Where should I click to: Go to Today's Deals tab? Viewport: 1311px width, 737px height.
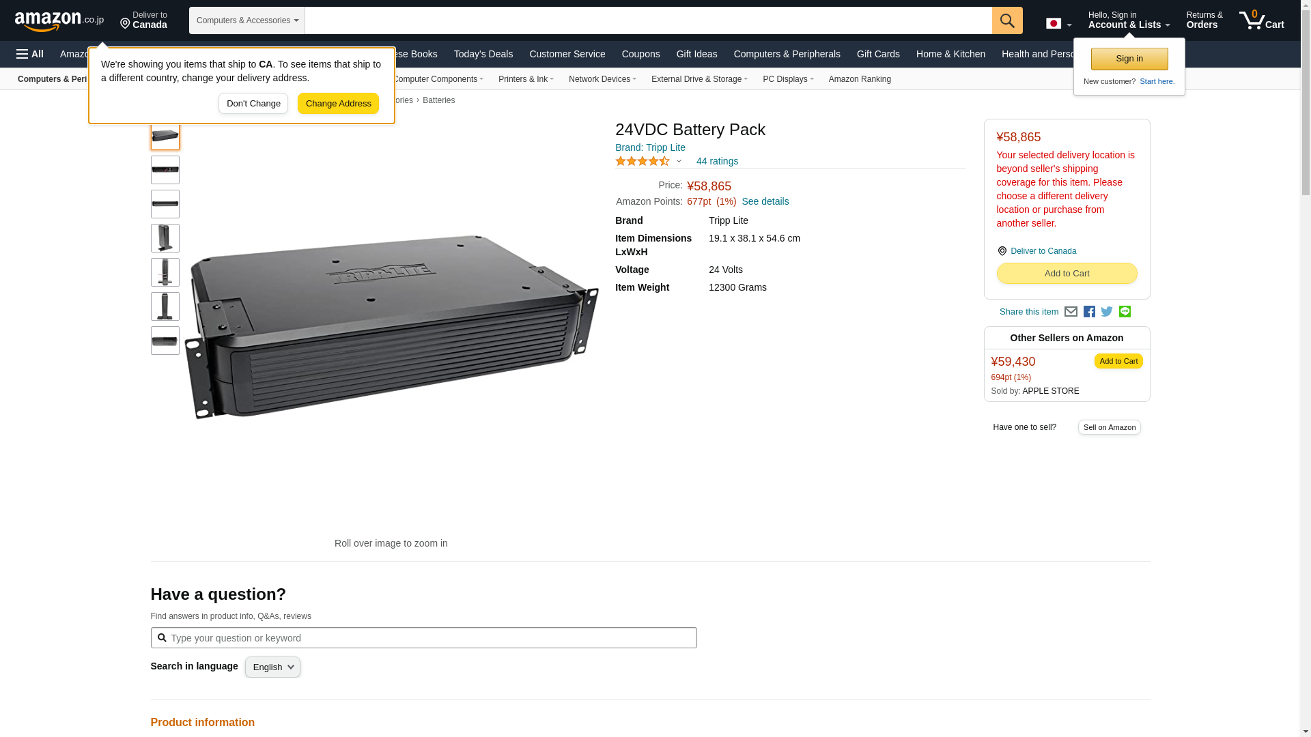[x=483, y=54]
